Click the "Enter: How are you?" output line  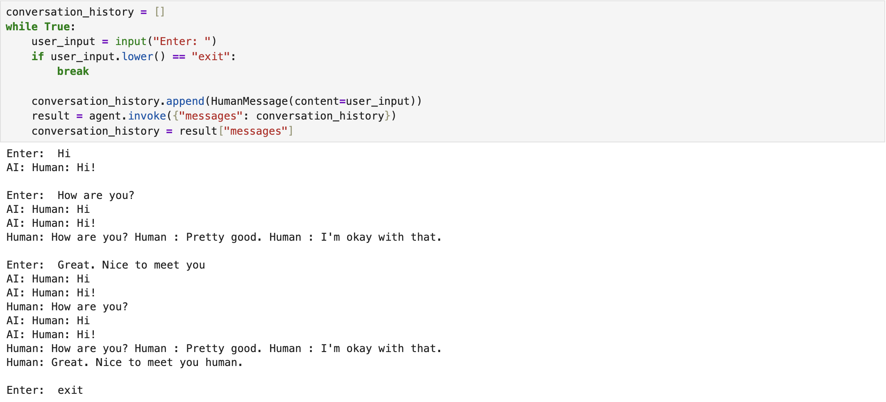(x=70, y=195)
